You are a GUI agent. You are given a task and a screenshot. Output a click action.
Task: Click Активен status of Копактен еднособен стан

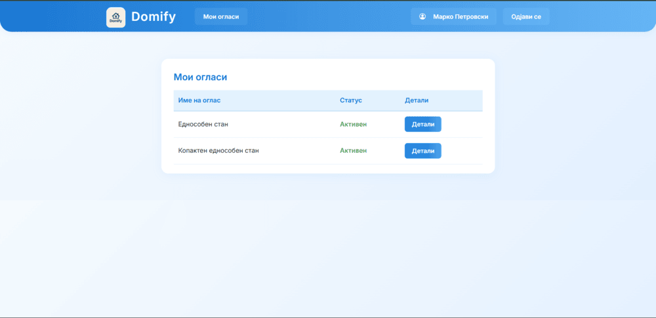coord(353,151)
